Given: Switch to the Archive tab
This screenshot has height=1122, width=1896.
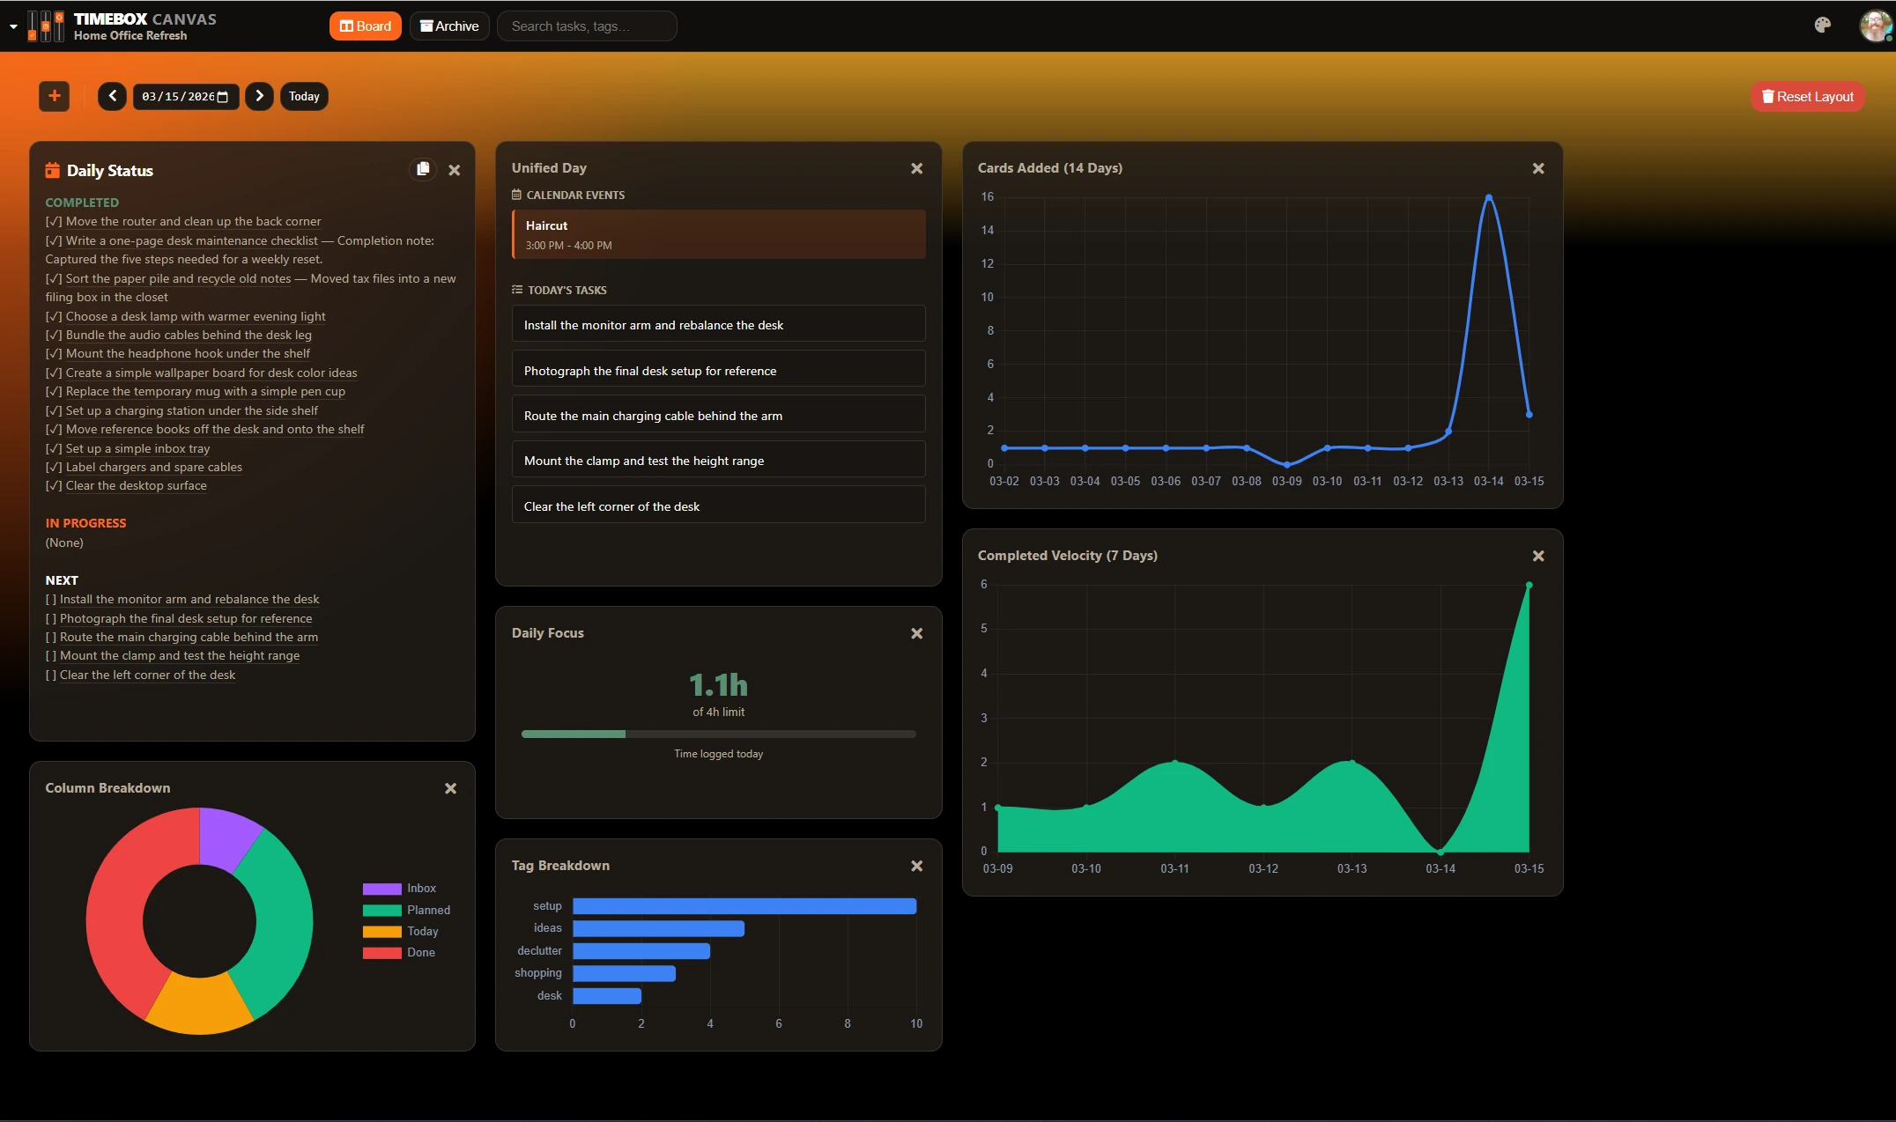Looking at the screenshot, I should (x=449, y=26).
